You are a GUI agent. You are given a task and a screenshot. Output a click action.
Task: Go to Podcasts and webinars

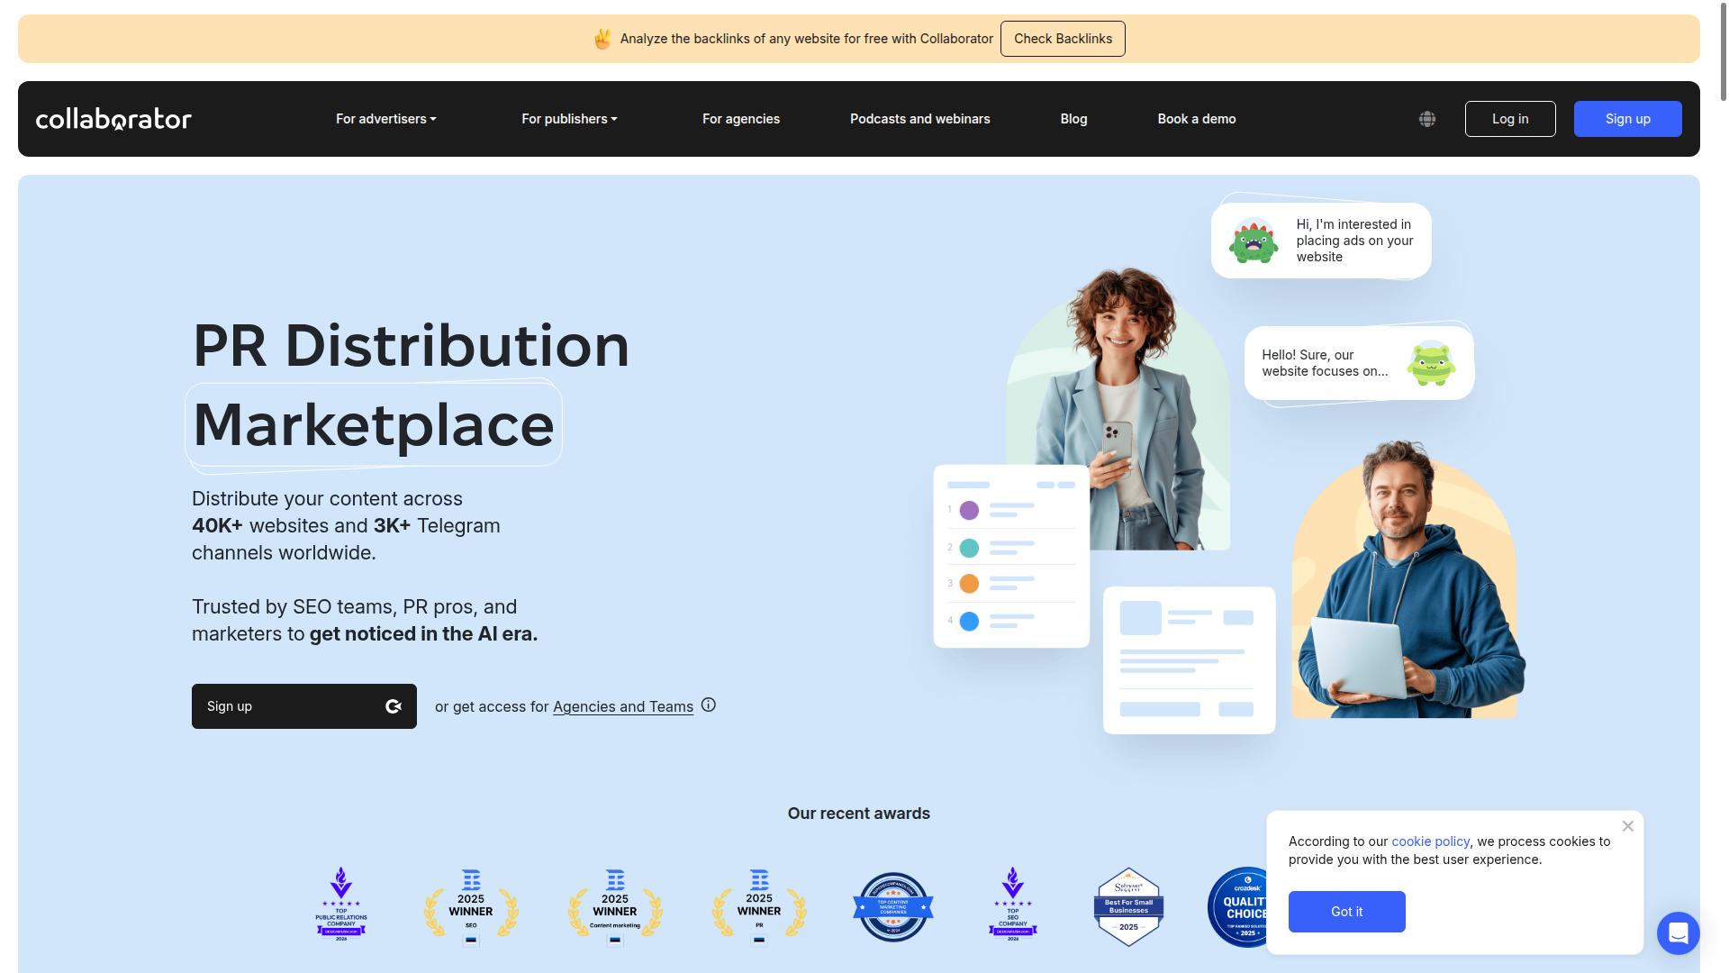pos(920,119)
